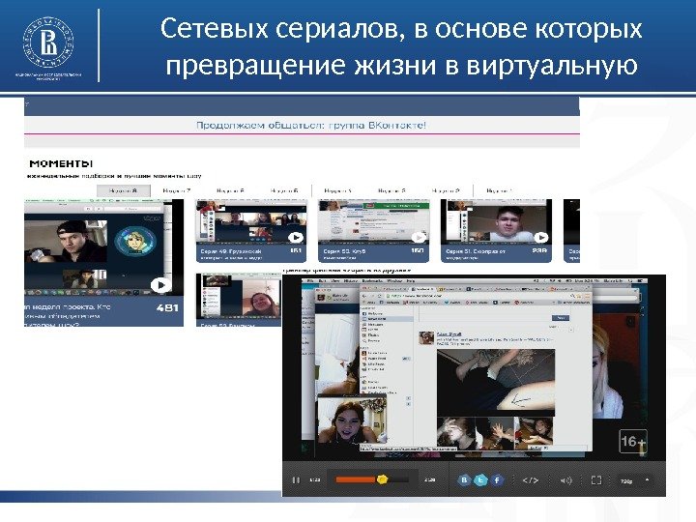
Task: Select the Неделя 4 tab
Action: click(338, 190)
